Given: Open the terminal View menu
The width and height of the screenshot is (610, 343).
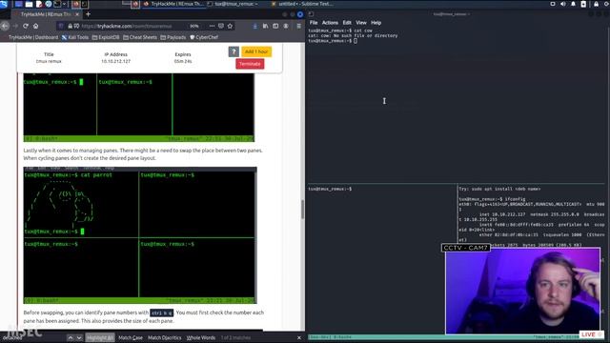Looking at the screenshot, I should [361, 23].
